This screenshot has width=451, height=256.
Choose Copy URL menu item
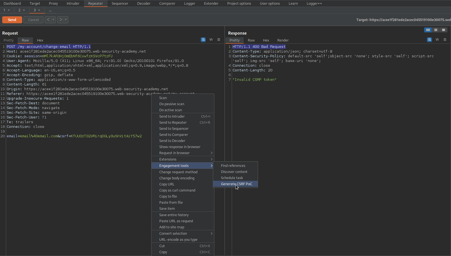coord(183,184)
